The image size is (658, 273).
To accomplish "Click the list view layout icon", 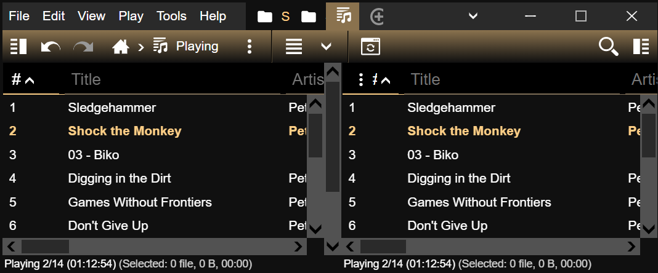I will (x=293, y=47).
